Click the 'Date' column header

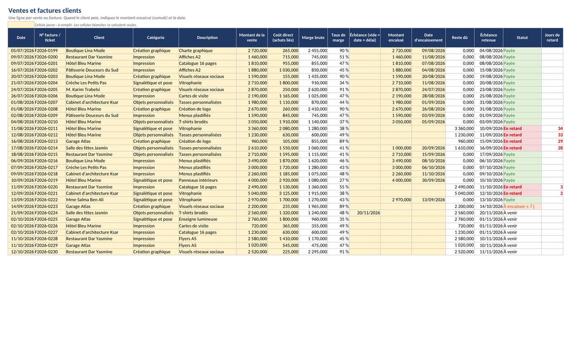(21, 38)
